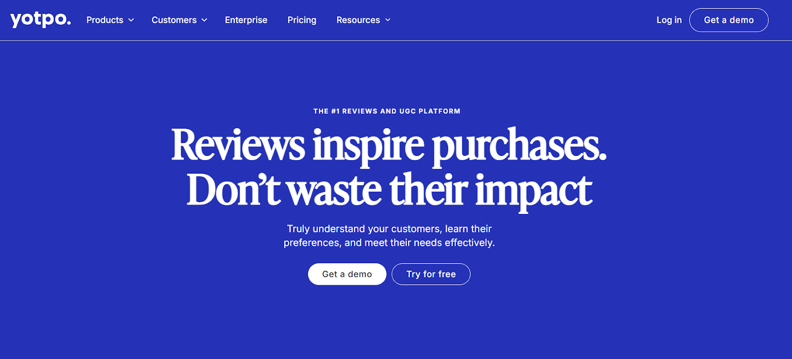Select the hero headline text
The image size is (792, 359).
pyautogui.click(x=389, y=166)
